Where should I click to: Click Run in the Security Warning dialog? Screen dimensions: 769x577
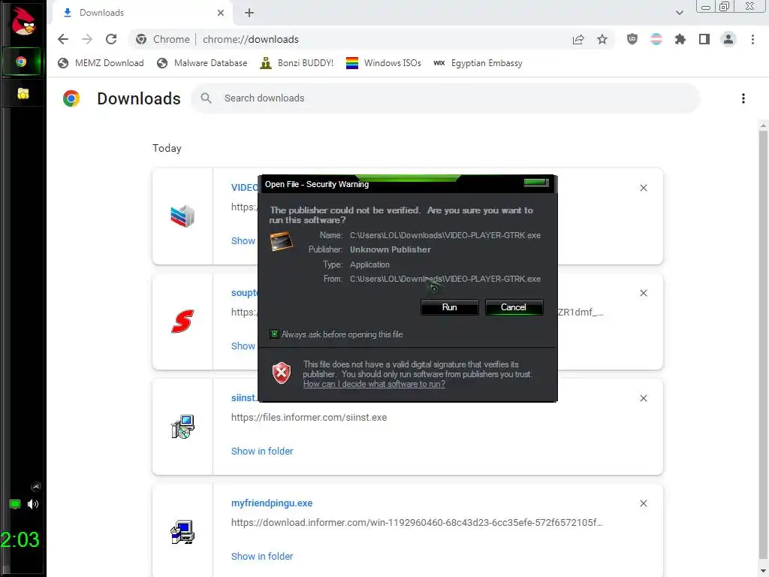(449, 307)
